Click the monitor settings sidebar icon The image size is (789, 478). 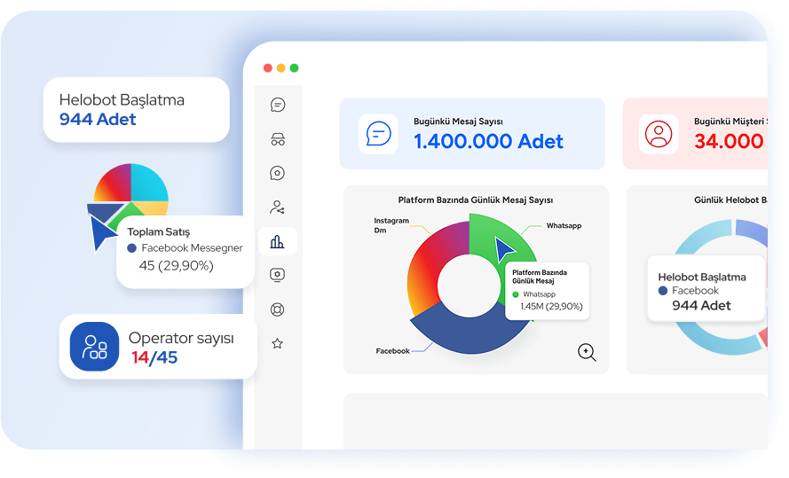(x=278, y=275)
